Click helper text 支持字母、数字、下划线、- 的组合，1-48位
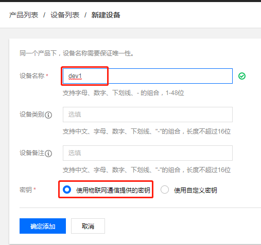 (x=124, y=93)
